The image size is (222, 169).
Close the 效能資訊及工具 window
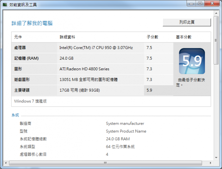click(x=212, y=3)
